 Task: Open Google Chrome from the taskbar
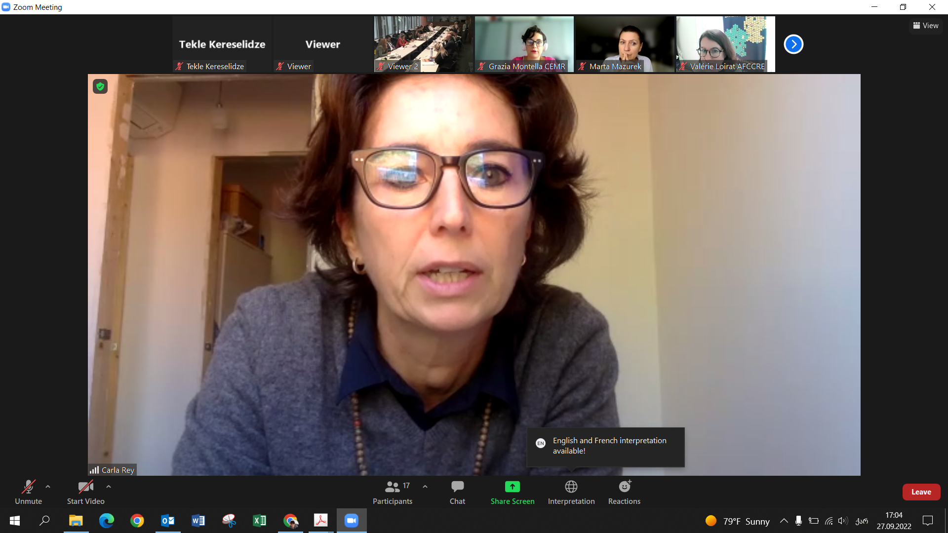(x=137, y=521)
